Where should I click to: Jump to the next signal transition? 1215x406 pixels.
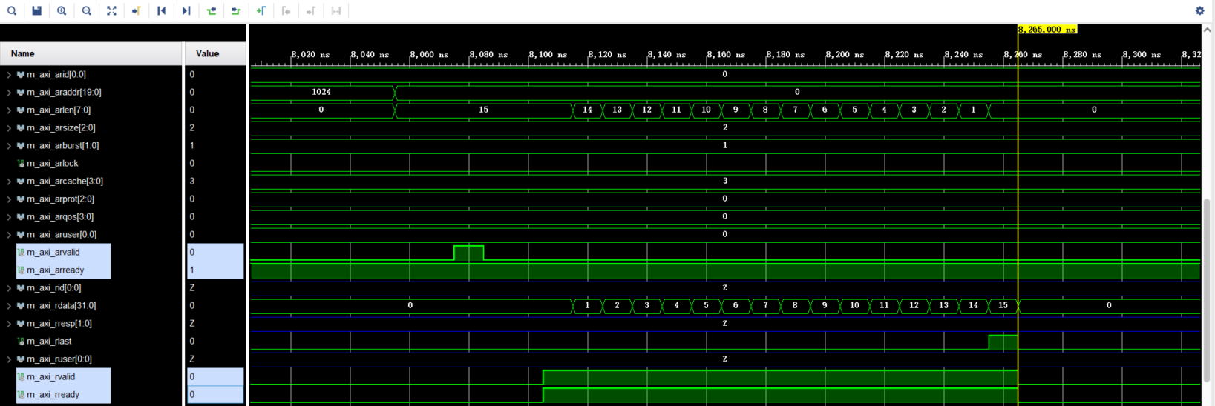236,10
